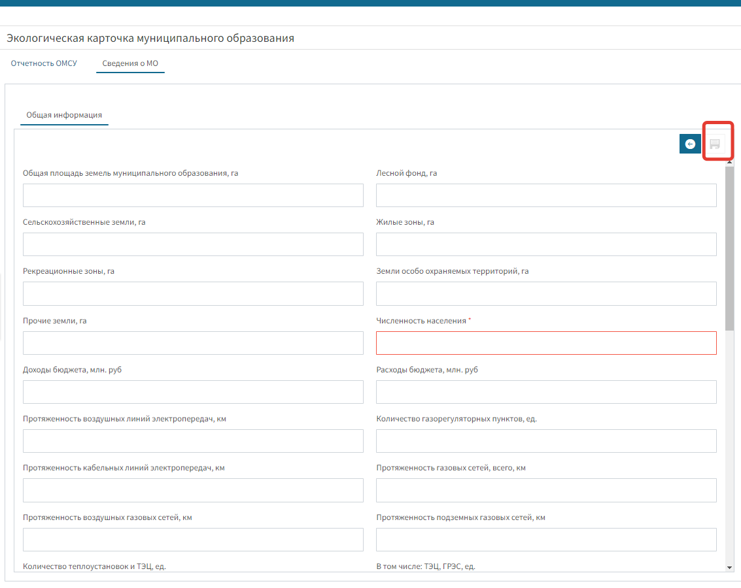Focus the Общая площадь земель input

coord(193,195)
